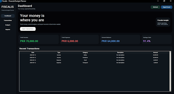Click the scrollbar down arrow in transactions table
174x94 pixels.
(x=170, y=91)
